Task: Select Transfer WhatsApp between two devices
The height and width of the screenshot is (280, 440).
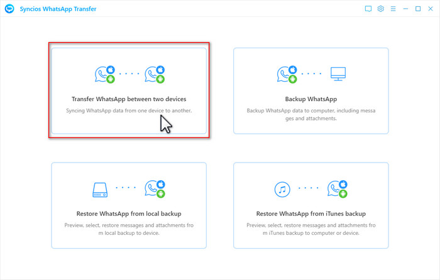Action: (129, 91)
